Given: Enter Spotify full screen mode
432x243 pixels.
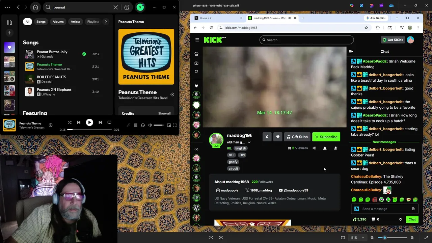Looking at the screenshot, I should (175, 125).
